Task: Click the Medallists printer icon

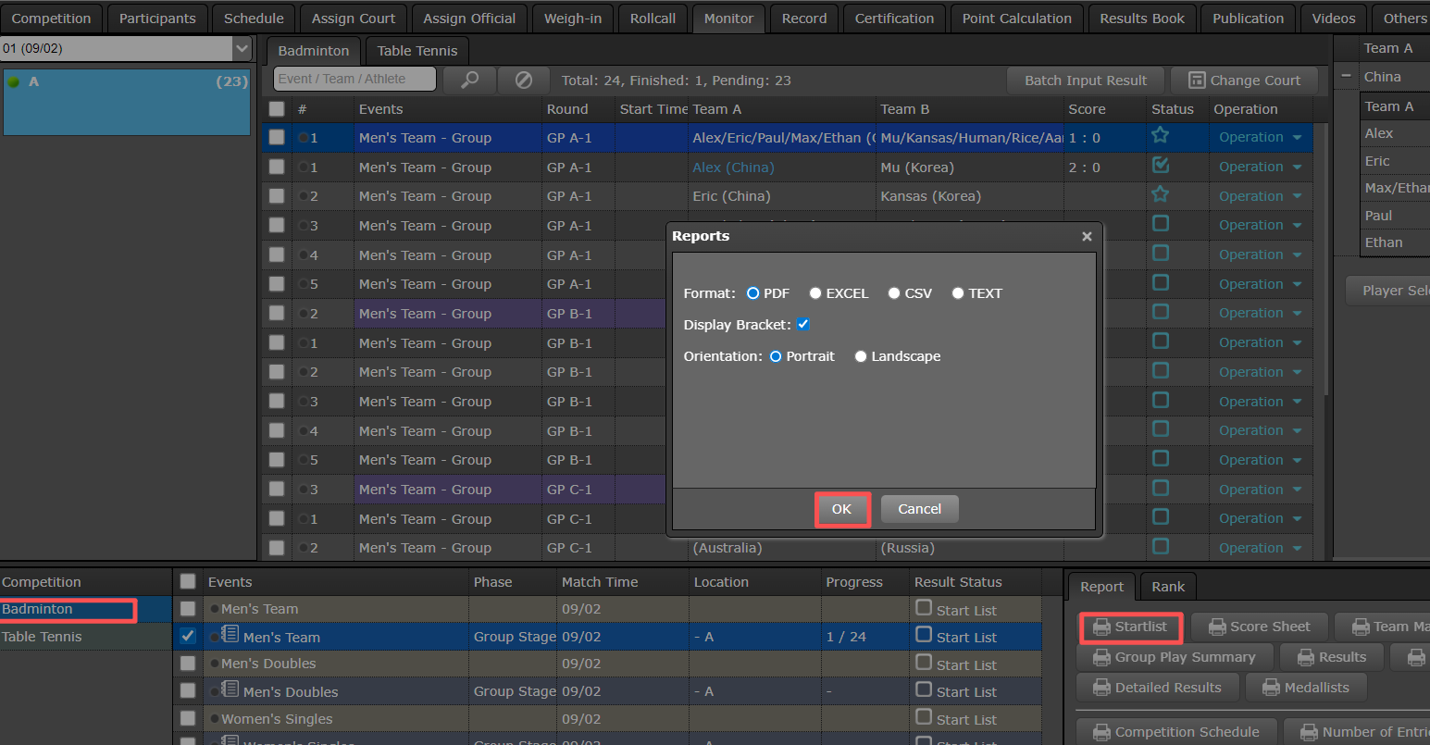Action: point(1272,688)
